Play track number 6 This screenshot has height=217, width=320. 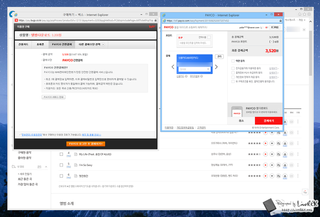point(265,176)
